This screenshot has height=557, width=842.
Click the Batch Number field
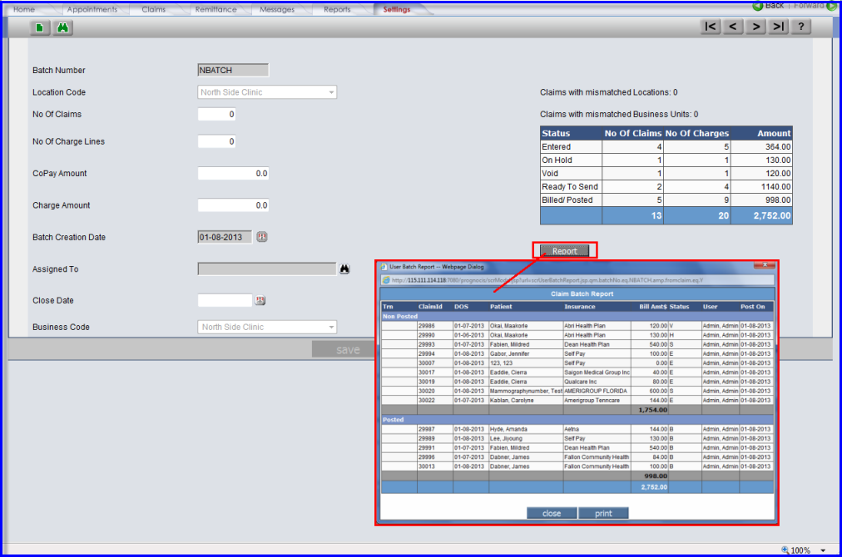point(233,71)
